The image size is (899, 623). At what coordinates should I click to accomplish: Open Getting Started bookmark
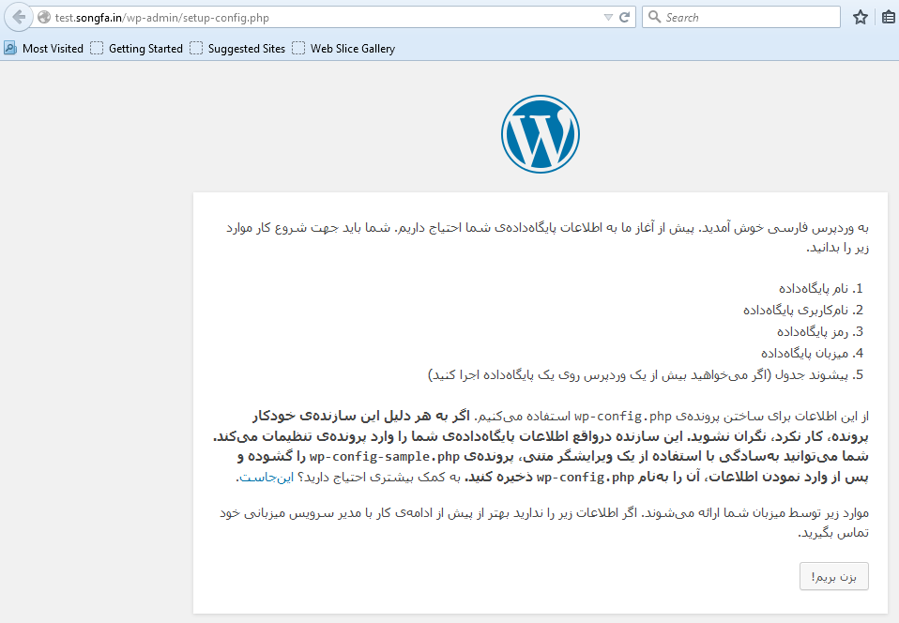136,49
